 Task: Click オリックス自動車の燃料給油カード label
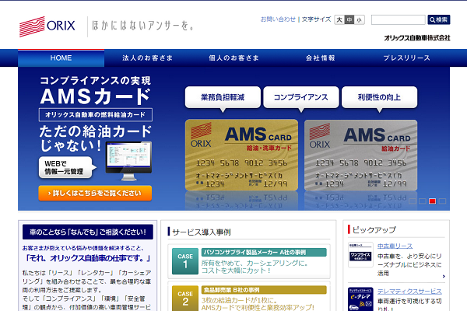click(x=95, y=115)
